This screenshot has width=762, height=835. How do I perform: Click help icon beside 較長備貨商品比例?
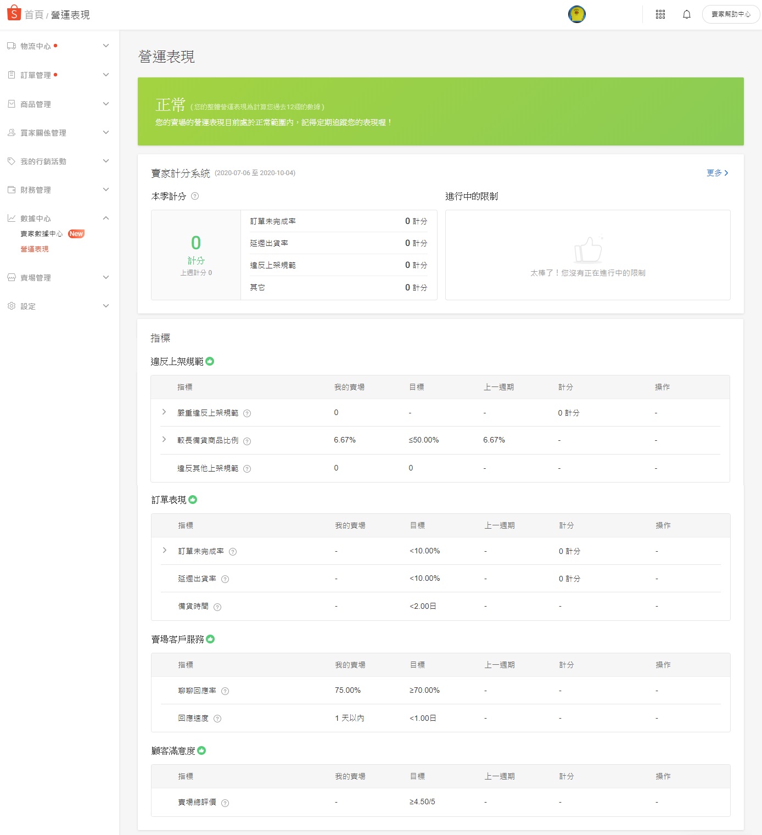(x=247, y=441)
